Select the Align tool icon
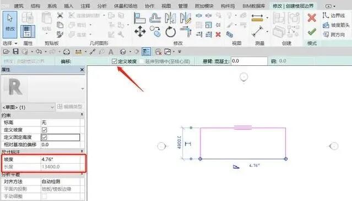Screen dimensions: 352x201 coord(139,18)
